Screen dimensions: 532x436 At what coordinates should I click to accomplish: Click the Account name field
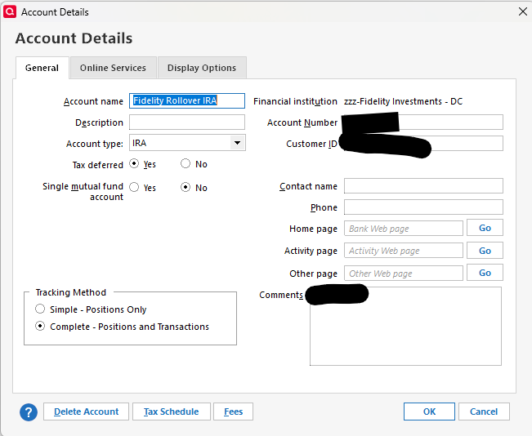point(187,100)
